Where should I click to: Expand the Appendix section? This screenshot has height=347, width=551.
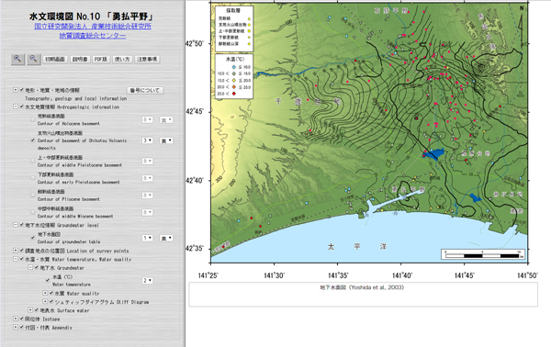coord(16,327)
